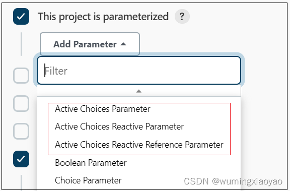The image size is (290, 191).
Task: Select Boolean Parameter option
Action: coord(91,163)
